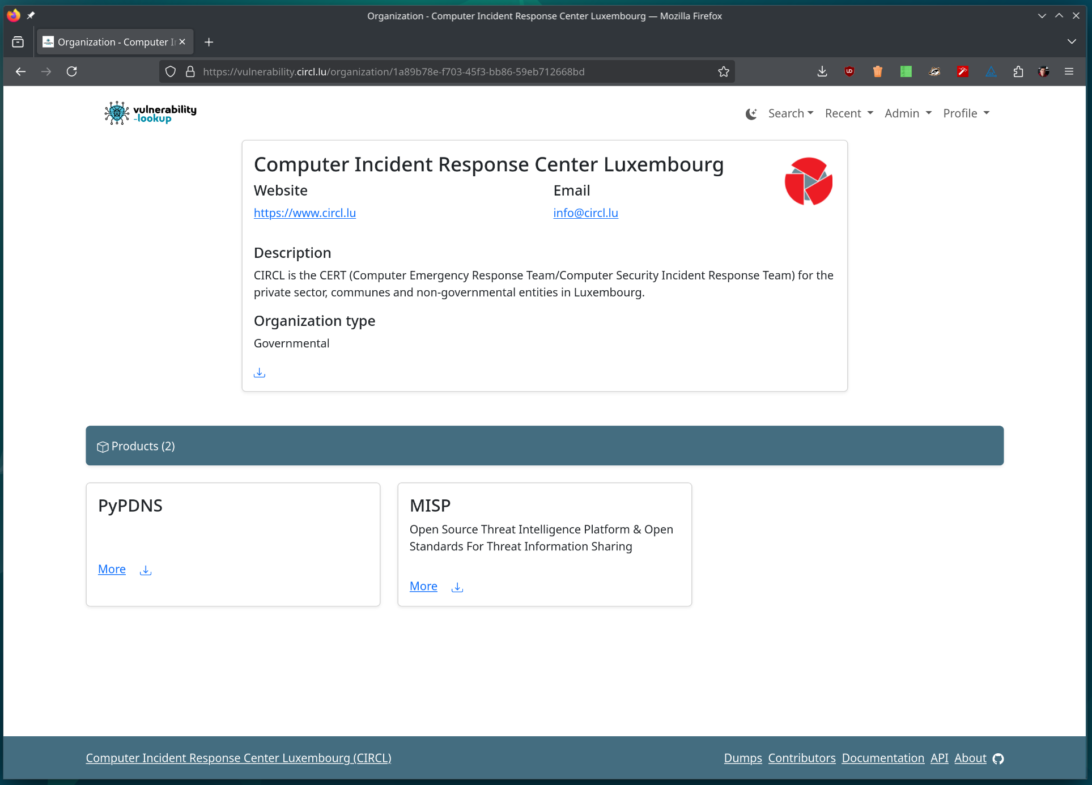
Task: Open the Admin dropdown menu
Action: click(x=908, y=113)
